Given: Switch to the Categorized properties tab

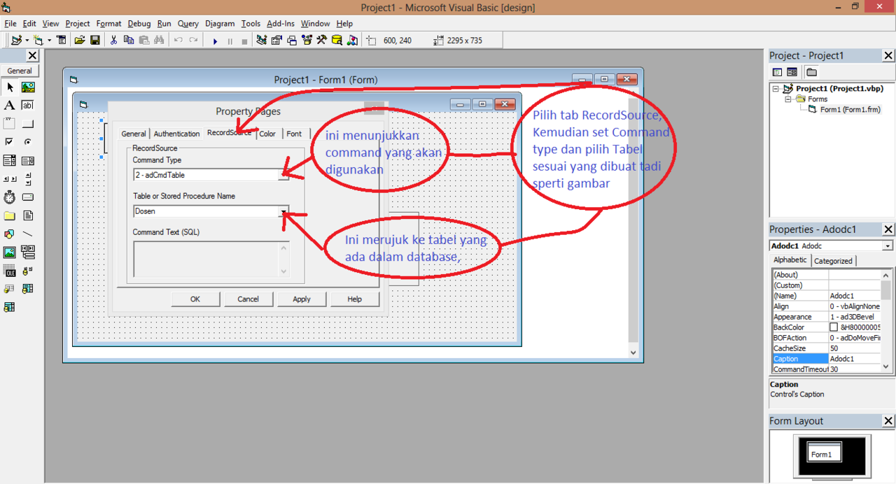Looking at the screenshot, I should (x=833, y=261).
